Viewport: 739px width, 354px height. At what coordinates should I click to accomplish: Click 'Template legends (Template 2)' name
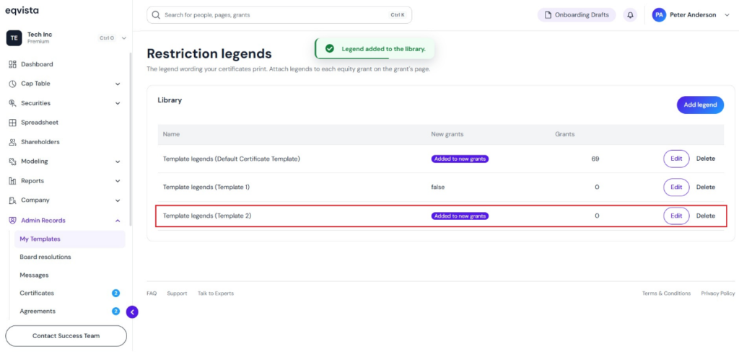(x=207, y=216)
